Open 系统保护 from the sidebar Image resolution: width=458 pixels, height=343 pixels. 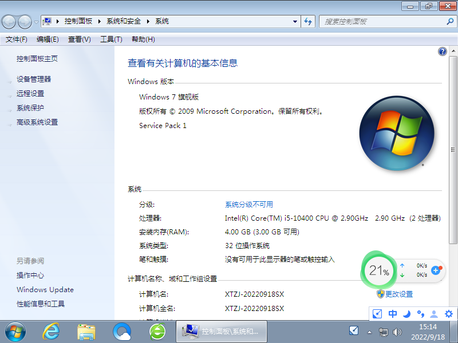[x=30, y=108]
